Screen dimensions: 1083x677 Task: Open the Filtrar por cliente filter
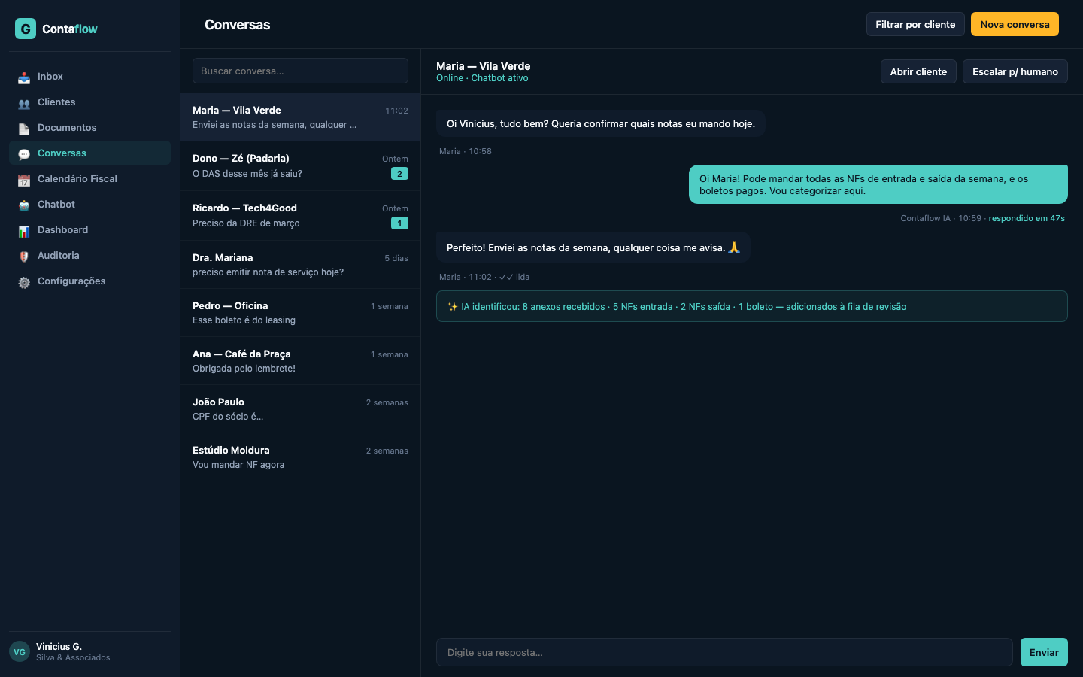915,24
